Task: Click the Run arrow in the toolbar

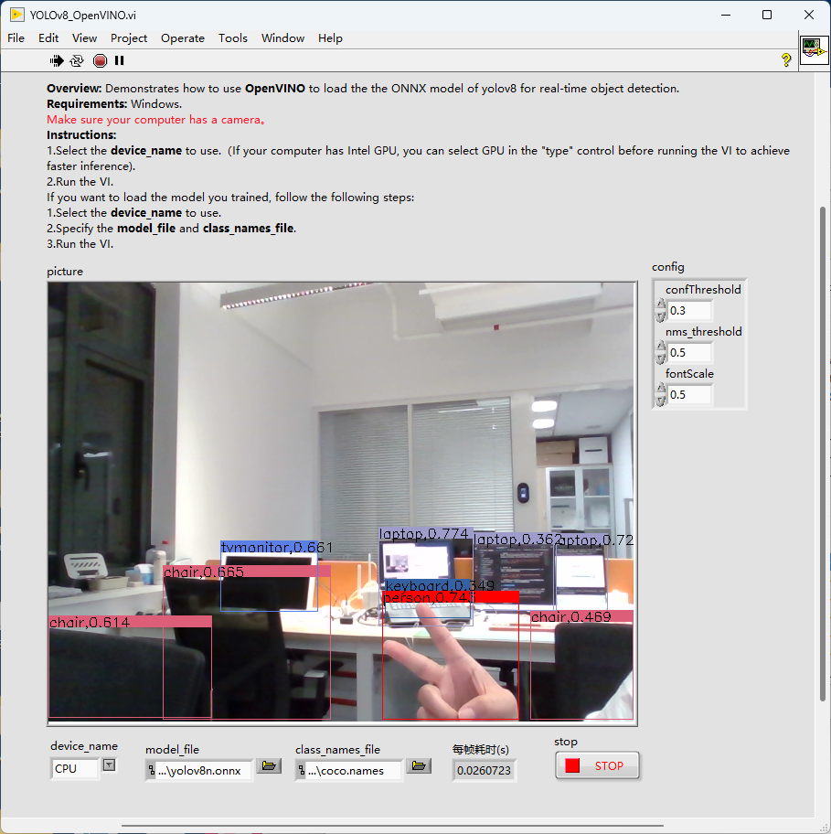Action: (x=57, y=60)
